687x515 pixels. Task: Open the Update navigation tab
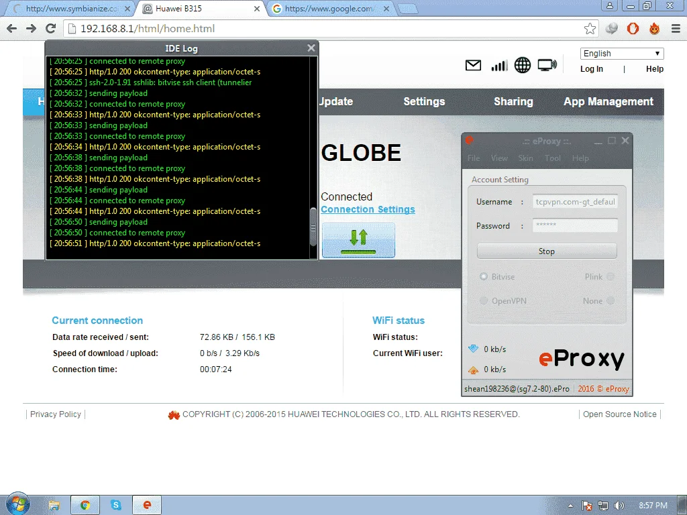pyautogui.click(x=336, y=102)
